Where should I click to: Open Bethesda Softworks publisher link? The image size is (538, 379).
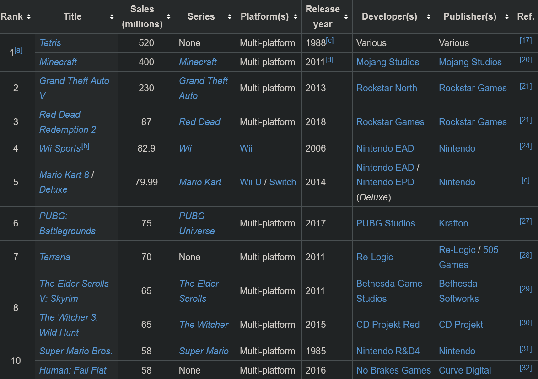(459, 291)
